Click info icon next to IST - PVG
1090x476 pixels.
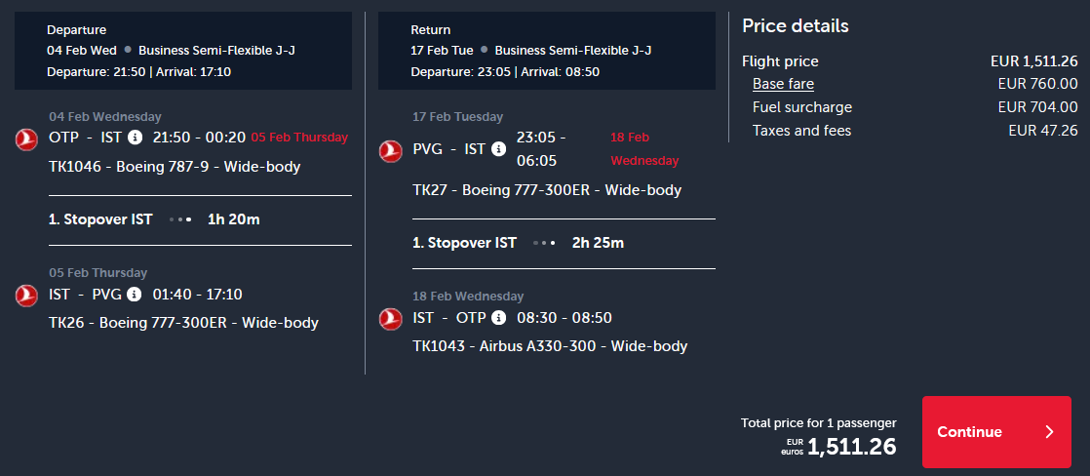[135, 294]
